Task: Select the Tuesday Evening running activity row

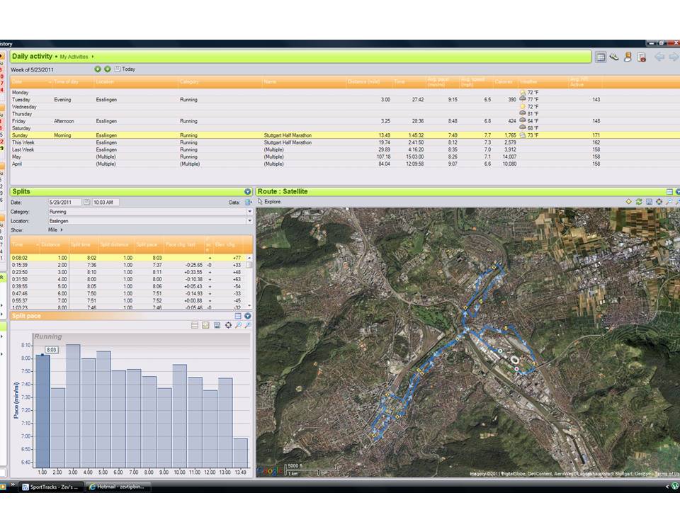Action: (x=345, y=100)
